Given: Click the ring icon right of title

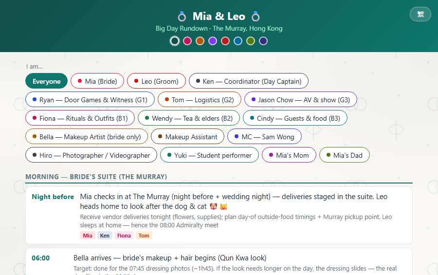Looking at the screenshot, I should (255, 17).
